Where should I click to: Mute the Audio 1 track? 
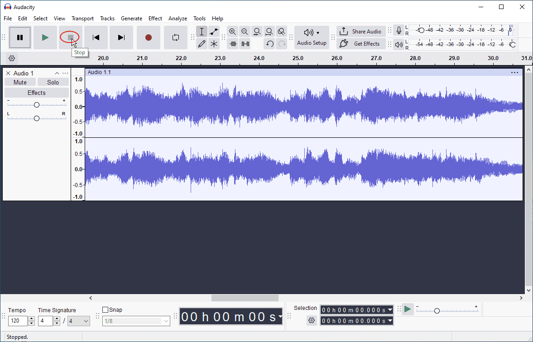pos(20,82)
